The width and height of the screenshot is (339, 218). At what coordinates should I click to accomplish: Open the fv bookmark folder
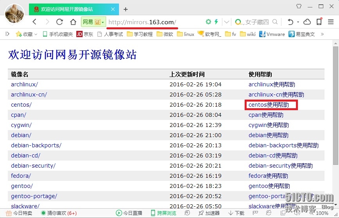point(231,34)
